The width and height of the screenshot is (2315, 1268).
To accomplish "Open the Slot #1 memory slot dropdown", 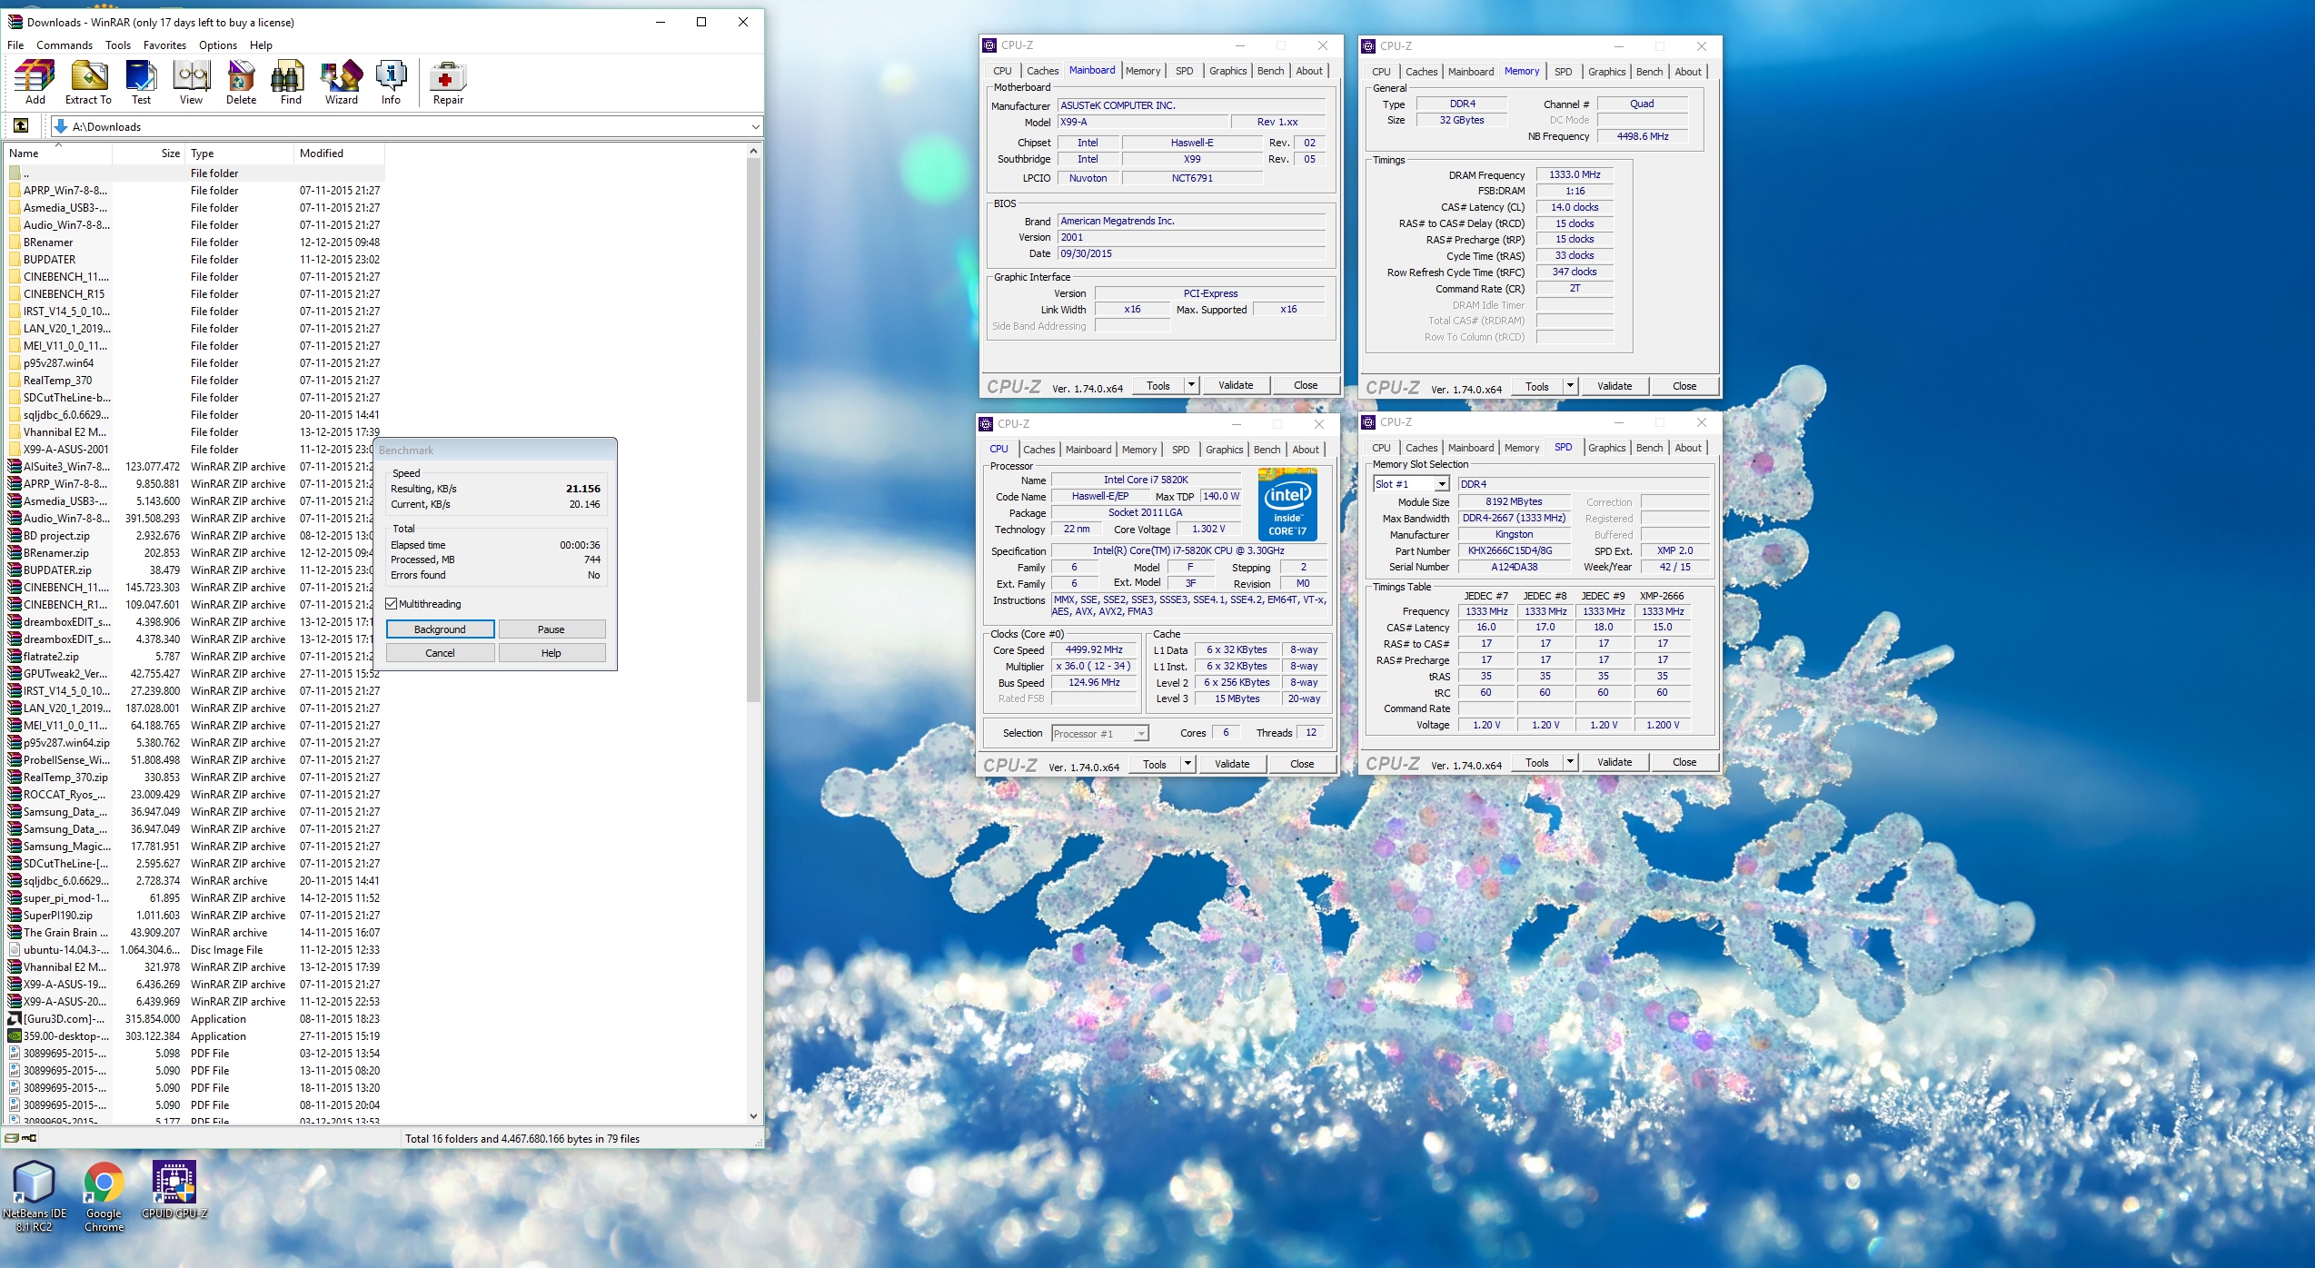I will click(1442, 484).
